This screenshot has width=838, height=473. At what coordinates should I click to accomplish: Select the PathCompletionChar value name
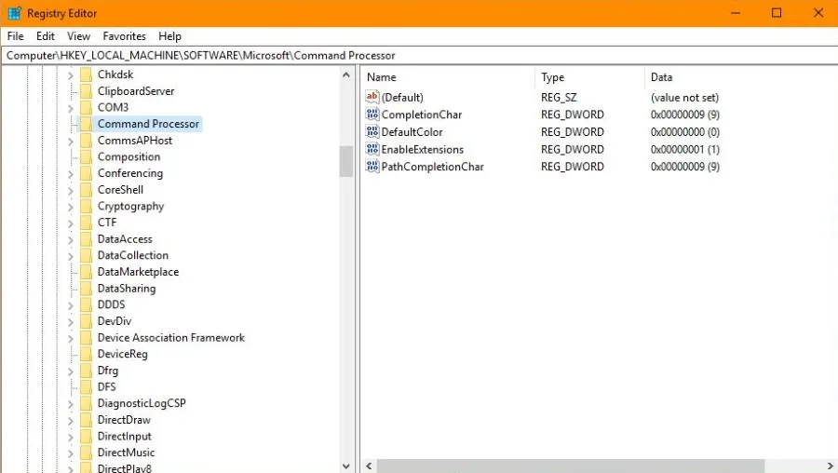432,167
